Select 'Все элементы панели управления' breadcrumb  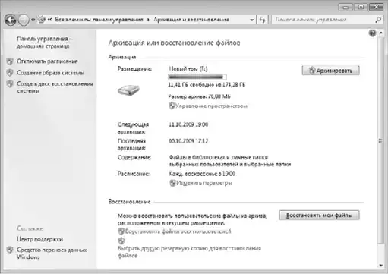[x=99, y=20]
